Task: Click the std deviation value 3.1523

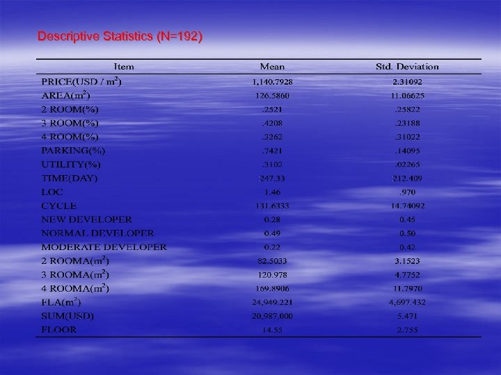Action: point(407,261)
